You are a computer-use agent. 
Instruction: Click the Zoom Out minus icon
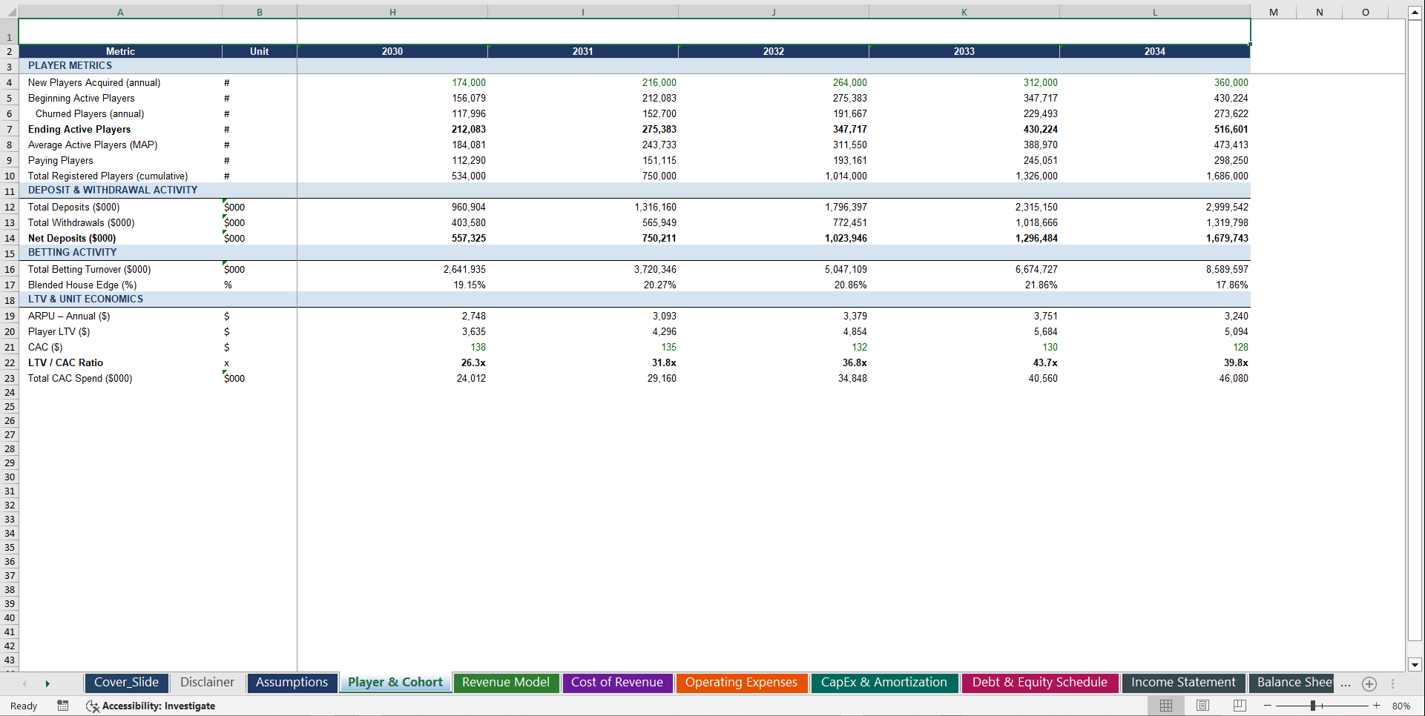1267,706
